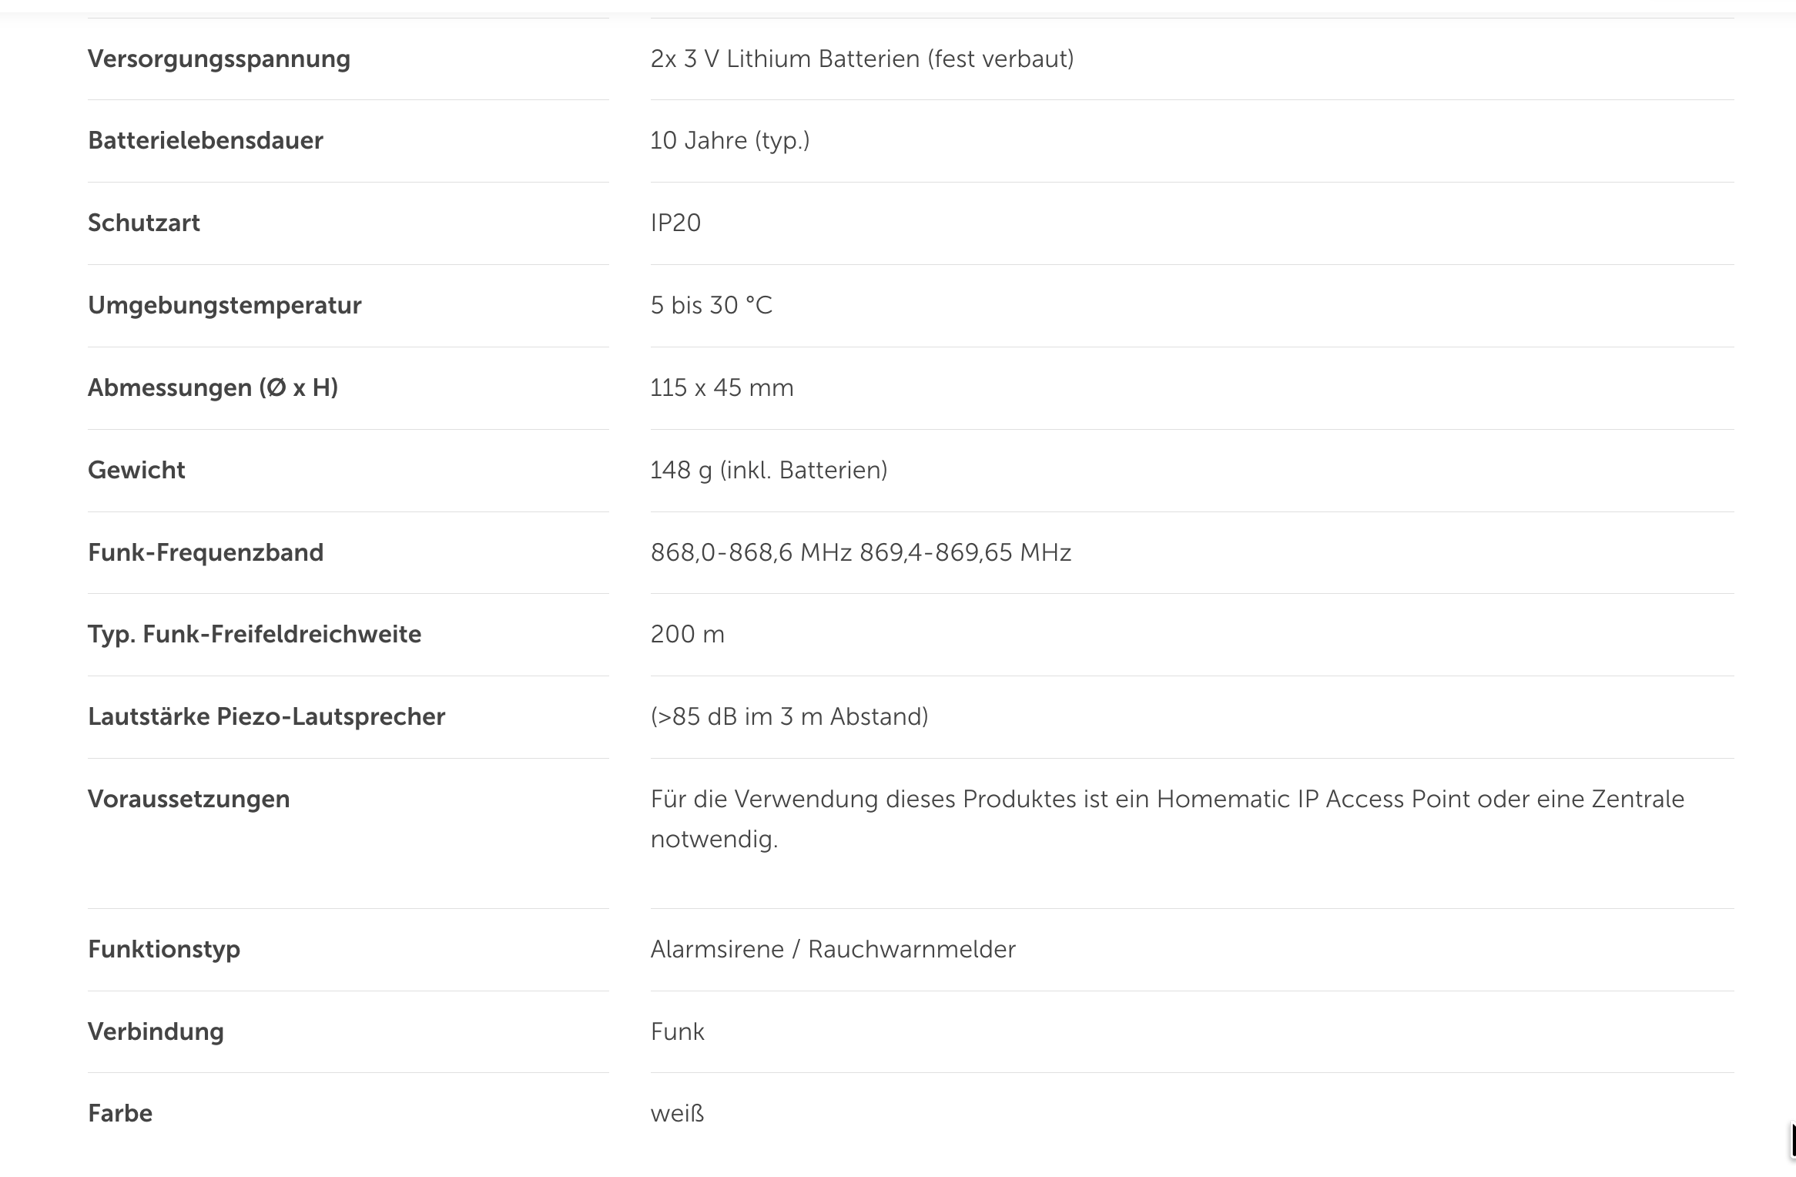Image resolution: width=1796 pixels, height=1177 pixels.
Task: Click the Gewicht label
Action: (136, 470)
